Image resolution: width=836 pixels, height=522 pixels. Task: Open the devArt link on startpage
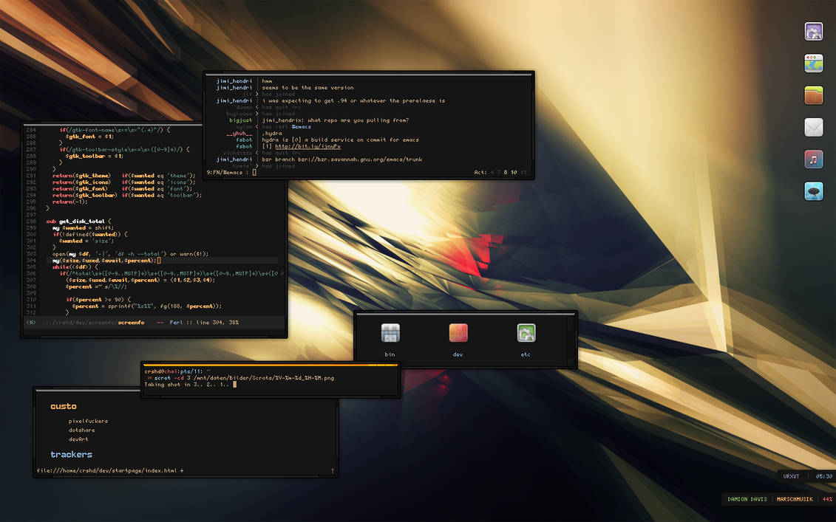78,439
